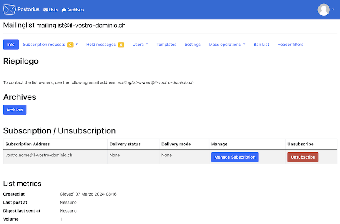Click the Riepilogo heading
Viewport: 340px width, 224px height.
click(21, 61)
